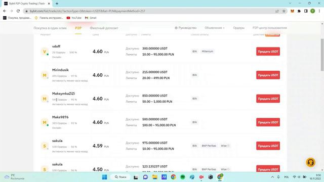Switch to Фиатный депозит tab
This screenshot has width=324, height=182.
click(x=104, y=28)
